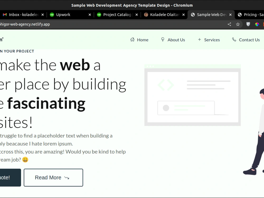This screenshot has height=198, width=264.
Task: Click the site logo in header
Action: click(x=2, y=40)
